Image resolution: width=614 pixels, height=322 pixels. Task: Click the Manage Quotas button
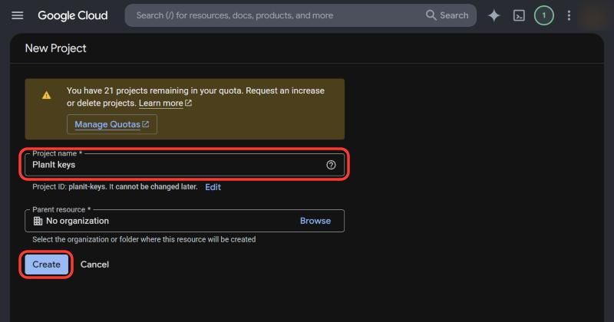pyautogui.click(x=112, y=124)
